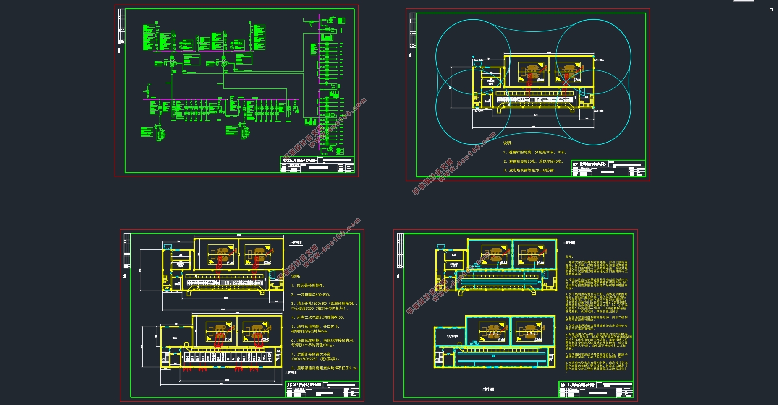Click title block of grounding plan sheet
This screenshot has width=778, height=405.
point(596,389)
